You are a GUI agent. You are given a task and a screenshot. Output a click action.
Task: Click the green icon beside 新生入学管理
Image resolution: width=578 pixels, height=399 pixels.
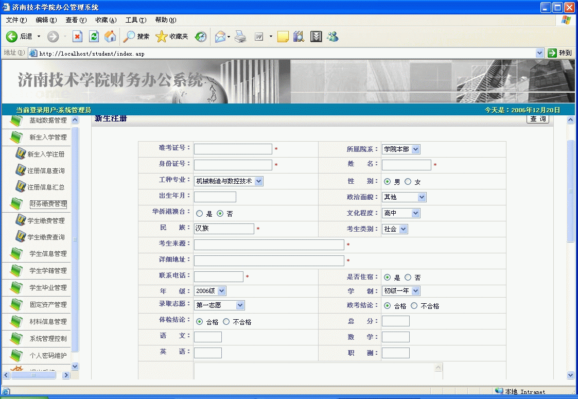16,137
